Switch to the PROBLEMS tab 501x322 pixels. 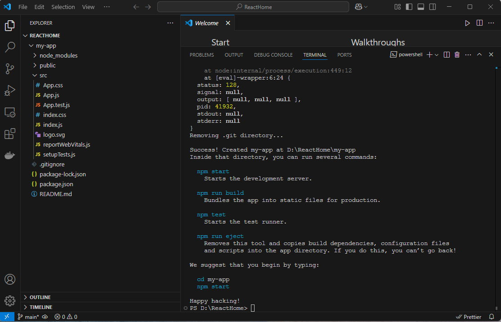coord(201,55)
